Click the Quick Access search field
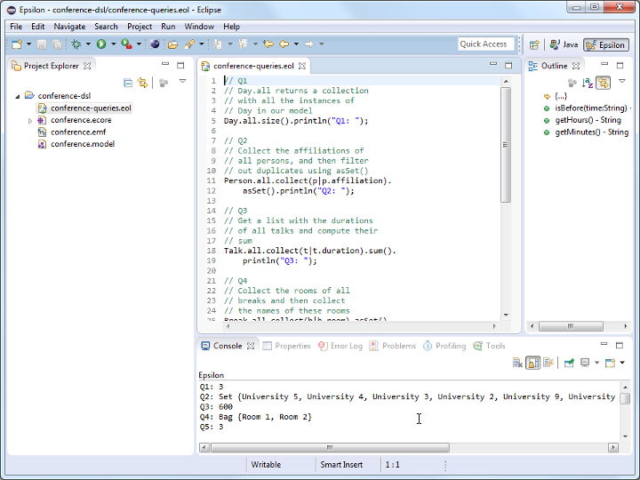The image size is (640, 480). [x=484, y=44]
